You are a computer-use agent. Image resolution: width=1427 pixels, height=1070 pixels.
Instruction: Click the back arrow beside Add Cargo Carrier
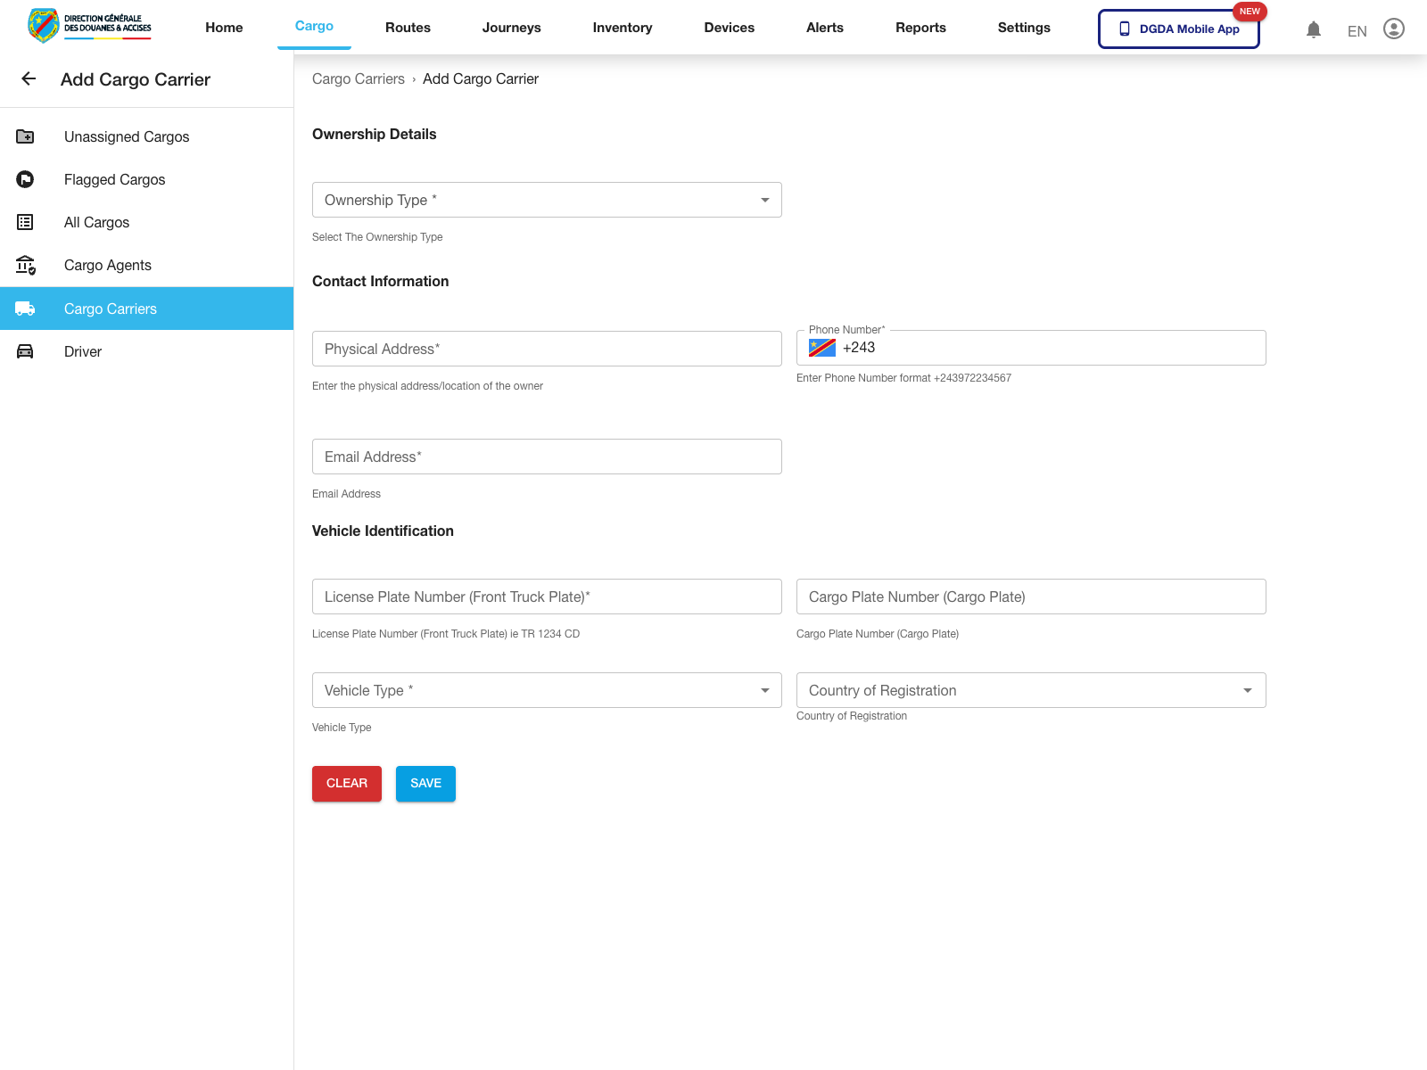[29, 79]
